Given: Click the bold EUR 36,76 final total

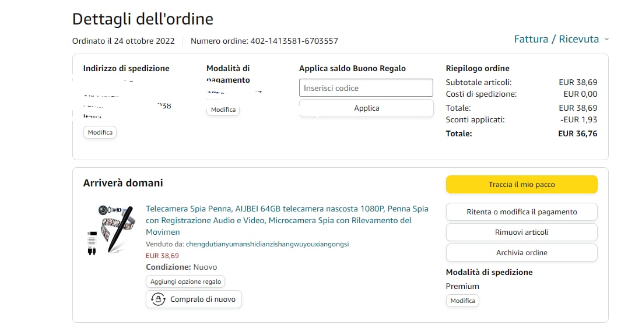Looking at the screenshot, I should [577, 133].
